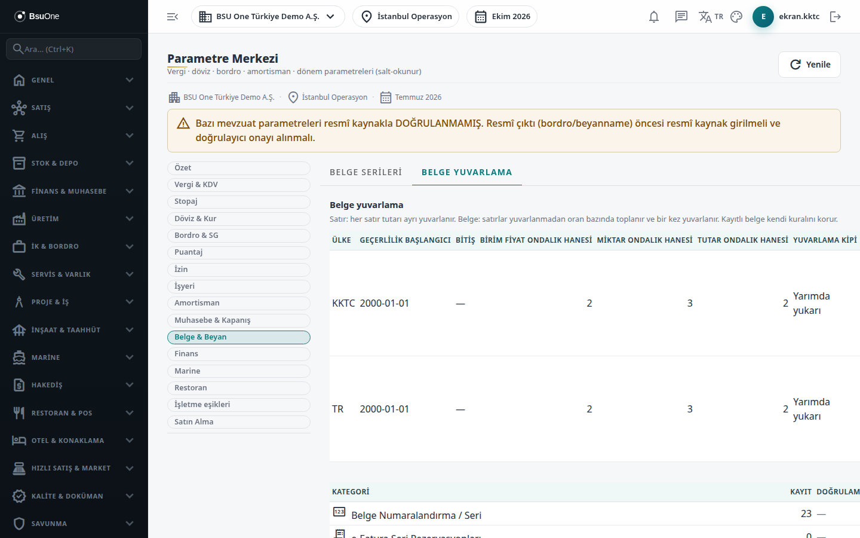Expand the Marine sidebar section chevron
Image resolution: width=860 pixels, height=538 pixels.
click(130, 357)
